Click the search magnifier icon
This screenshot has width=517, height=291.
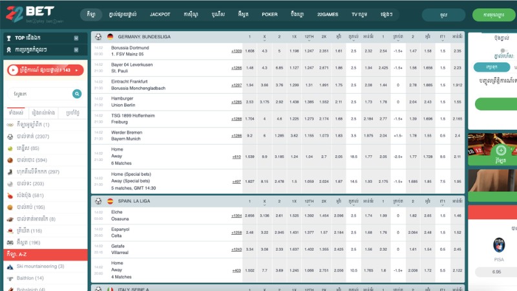tap(77, 94)
